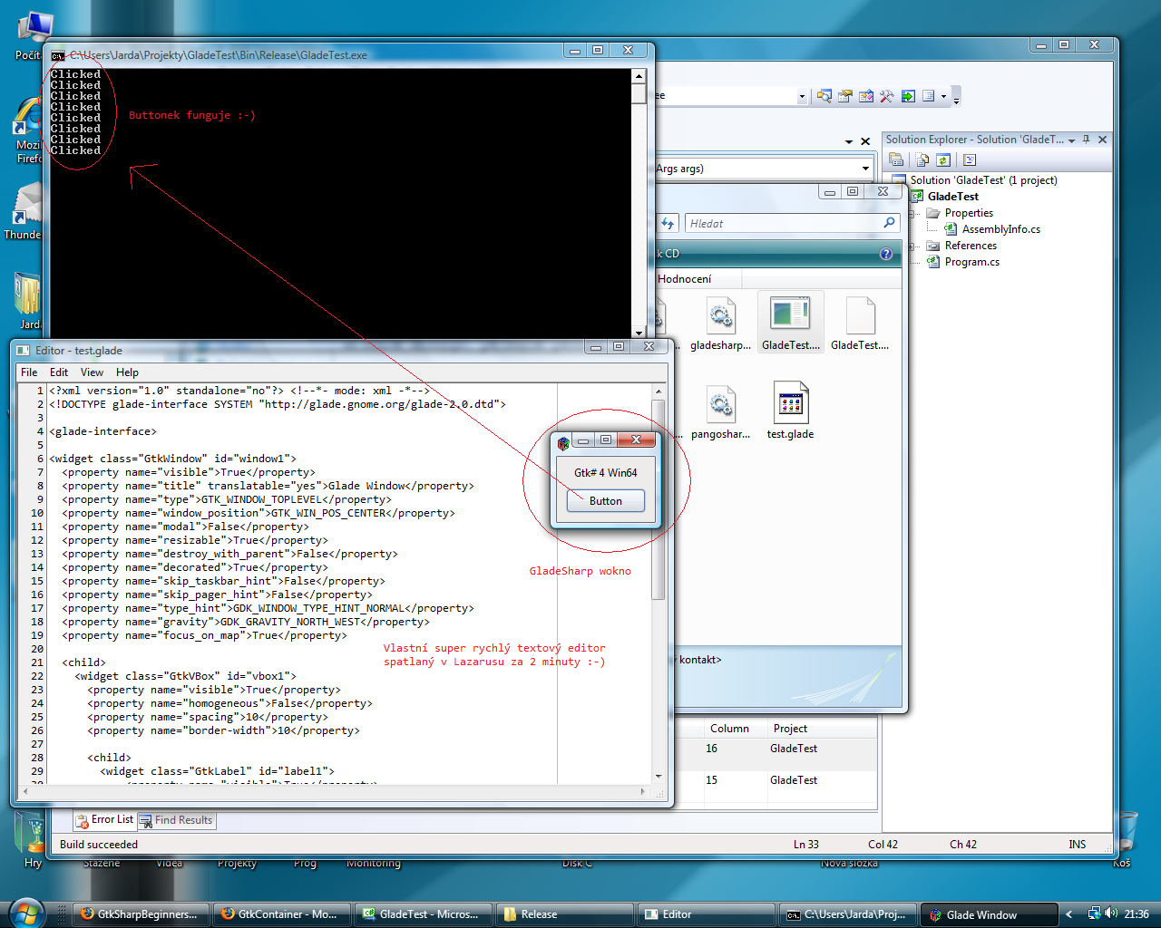Open Solution Explorer window position dropdown
Viewport: 1161px width, 928px height.
tap(1072, 140)
